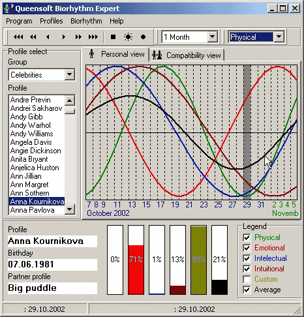This screenshot has height=317, width=304.
Task: Select Andrei Sakharov in profile list
Action: tap(36, 108)
